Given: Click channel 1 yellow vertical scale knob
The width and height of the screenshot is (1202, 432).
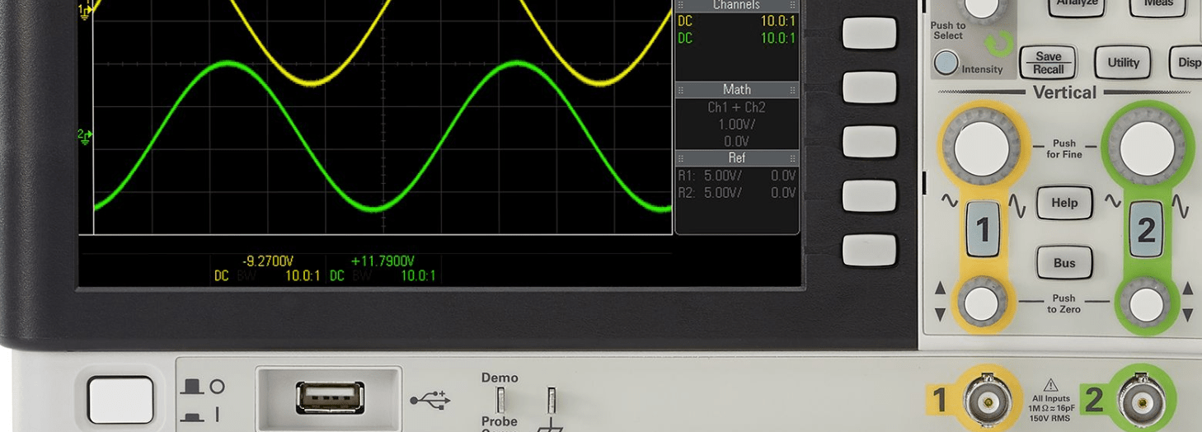Looking at the screenshot, I should (981, 148).
